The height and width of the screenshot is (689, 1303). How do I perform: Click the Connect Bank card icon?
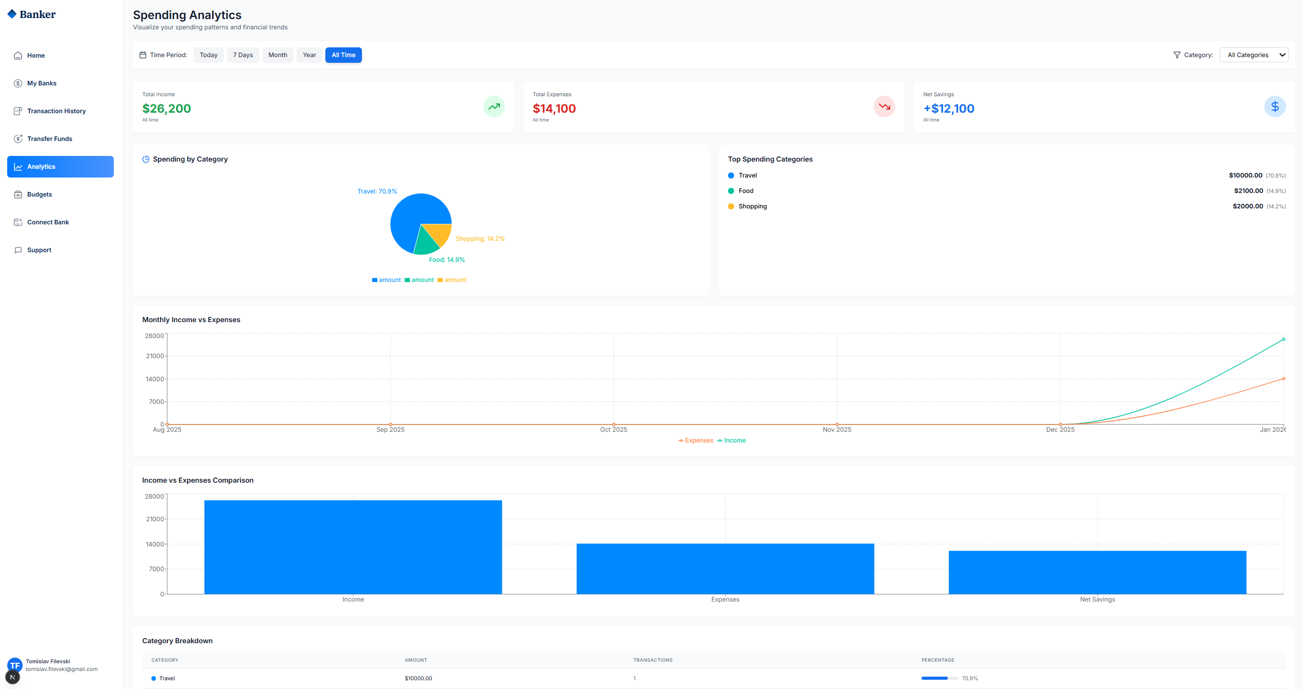18,222
